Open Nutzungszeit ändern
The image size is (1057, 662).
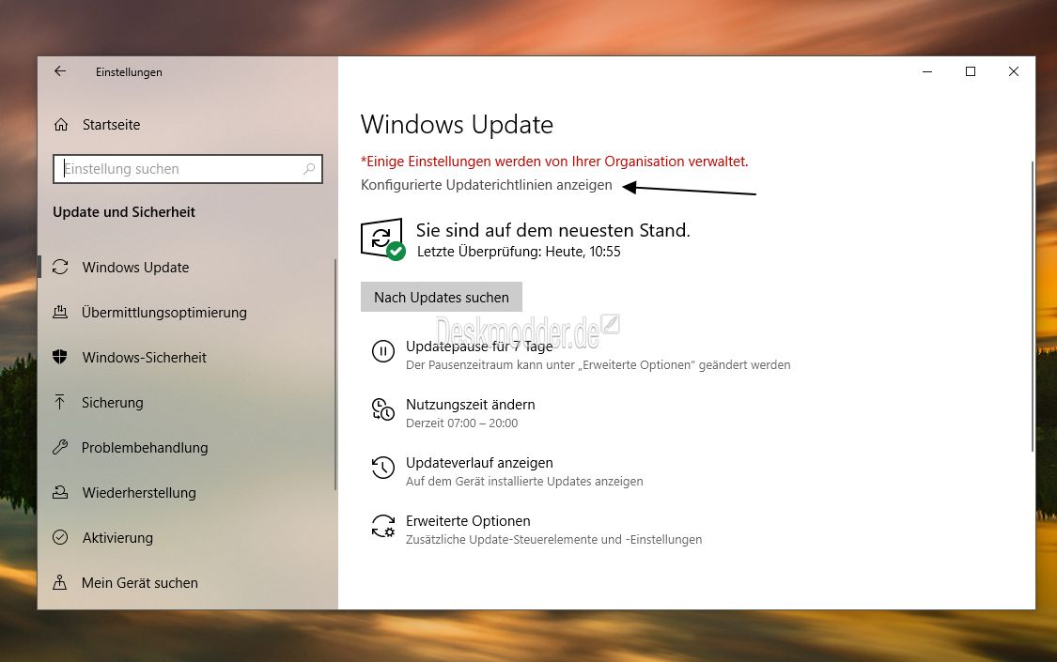[x=471, y=405]
